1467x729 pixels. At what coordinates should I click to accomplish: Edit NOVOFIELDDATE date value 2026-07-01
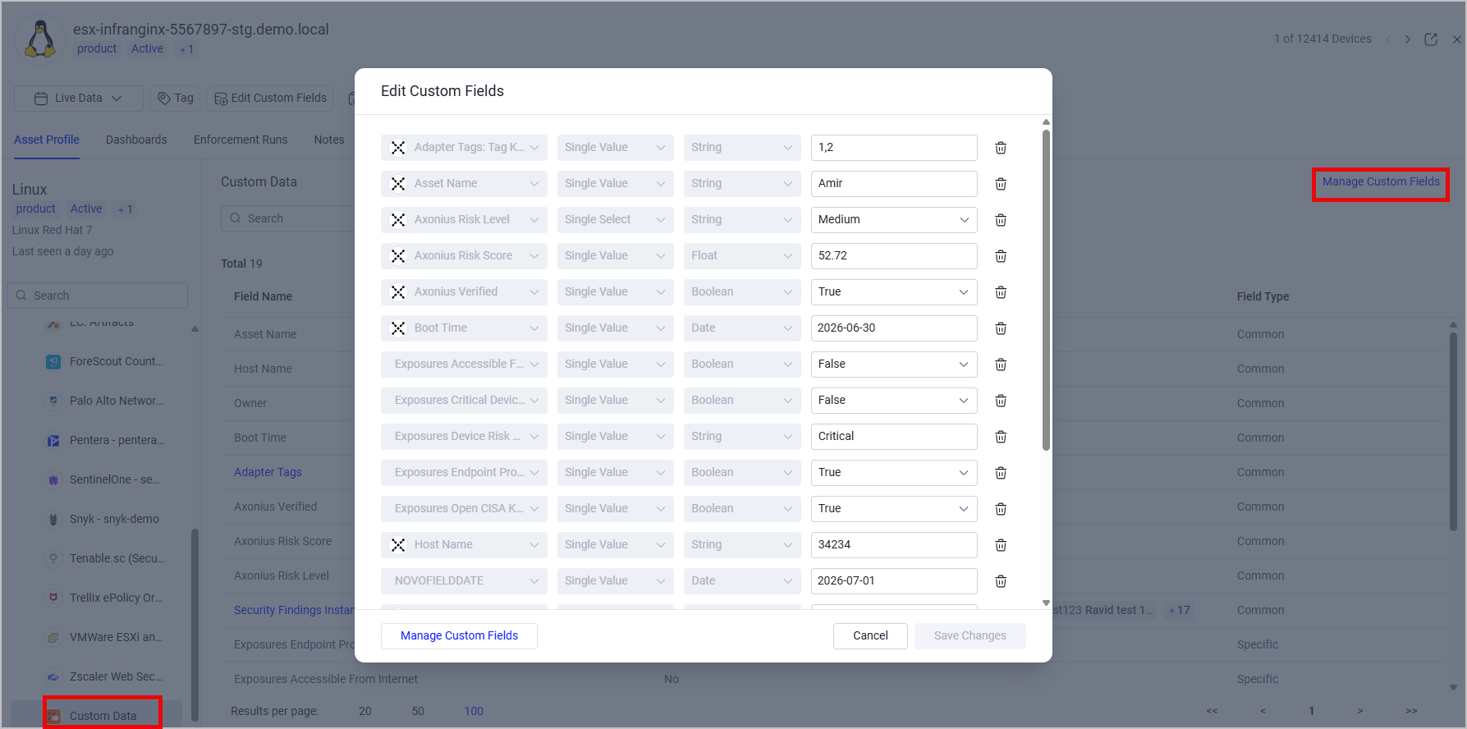(894, 581)
